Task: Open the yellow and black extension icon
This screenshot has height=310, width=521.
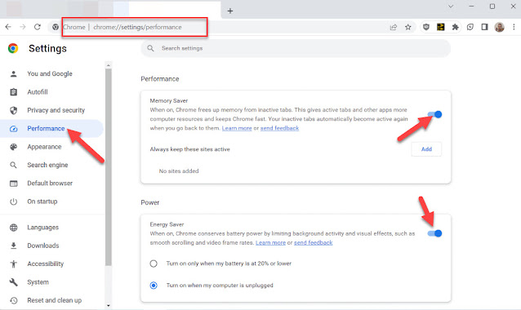Action: pos(441,27)
